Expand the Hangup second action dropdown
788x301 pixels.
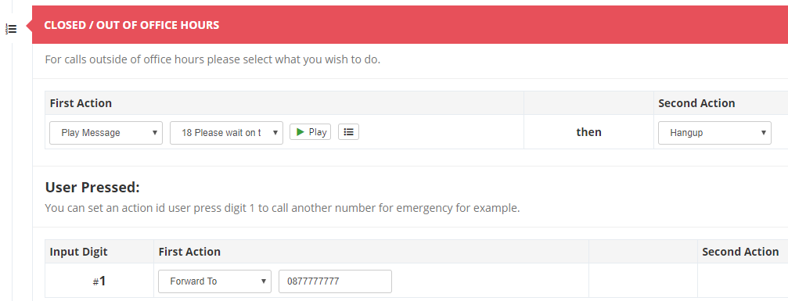pos(714,133)
